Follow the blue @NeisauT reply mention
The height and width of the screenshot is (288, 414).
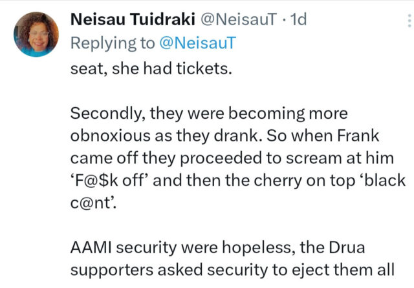pyautogui.click(x=197, y=43)
